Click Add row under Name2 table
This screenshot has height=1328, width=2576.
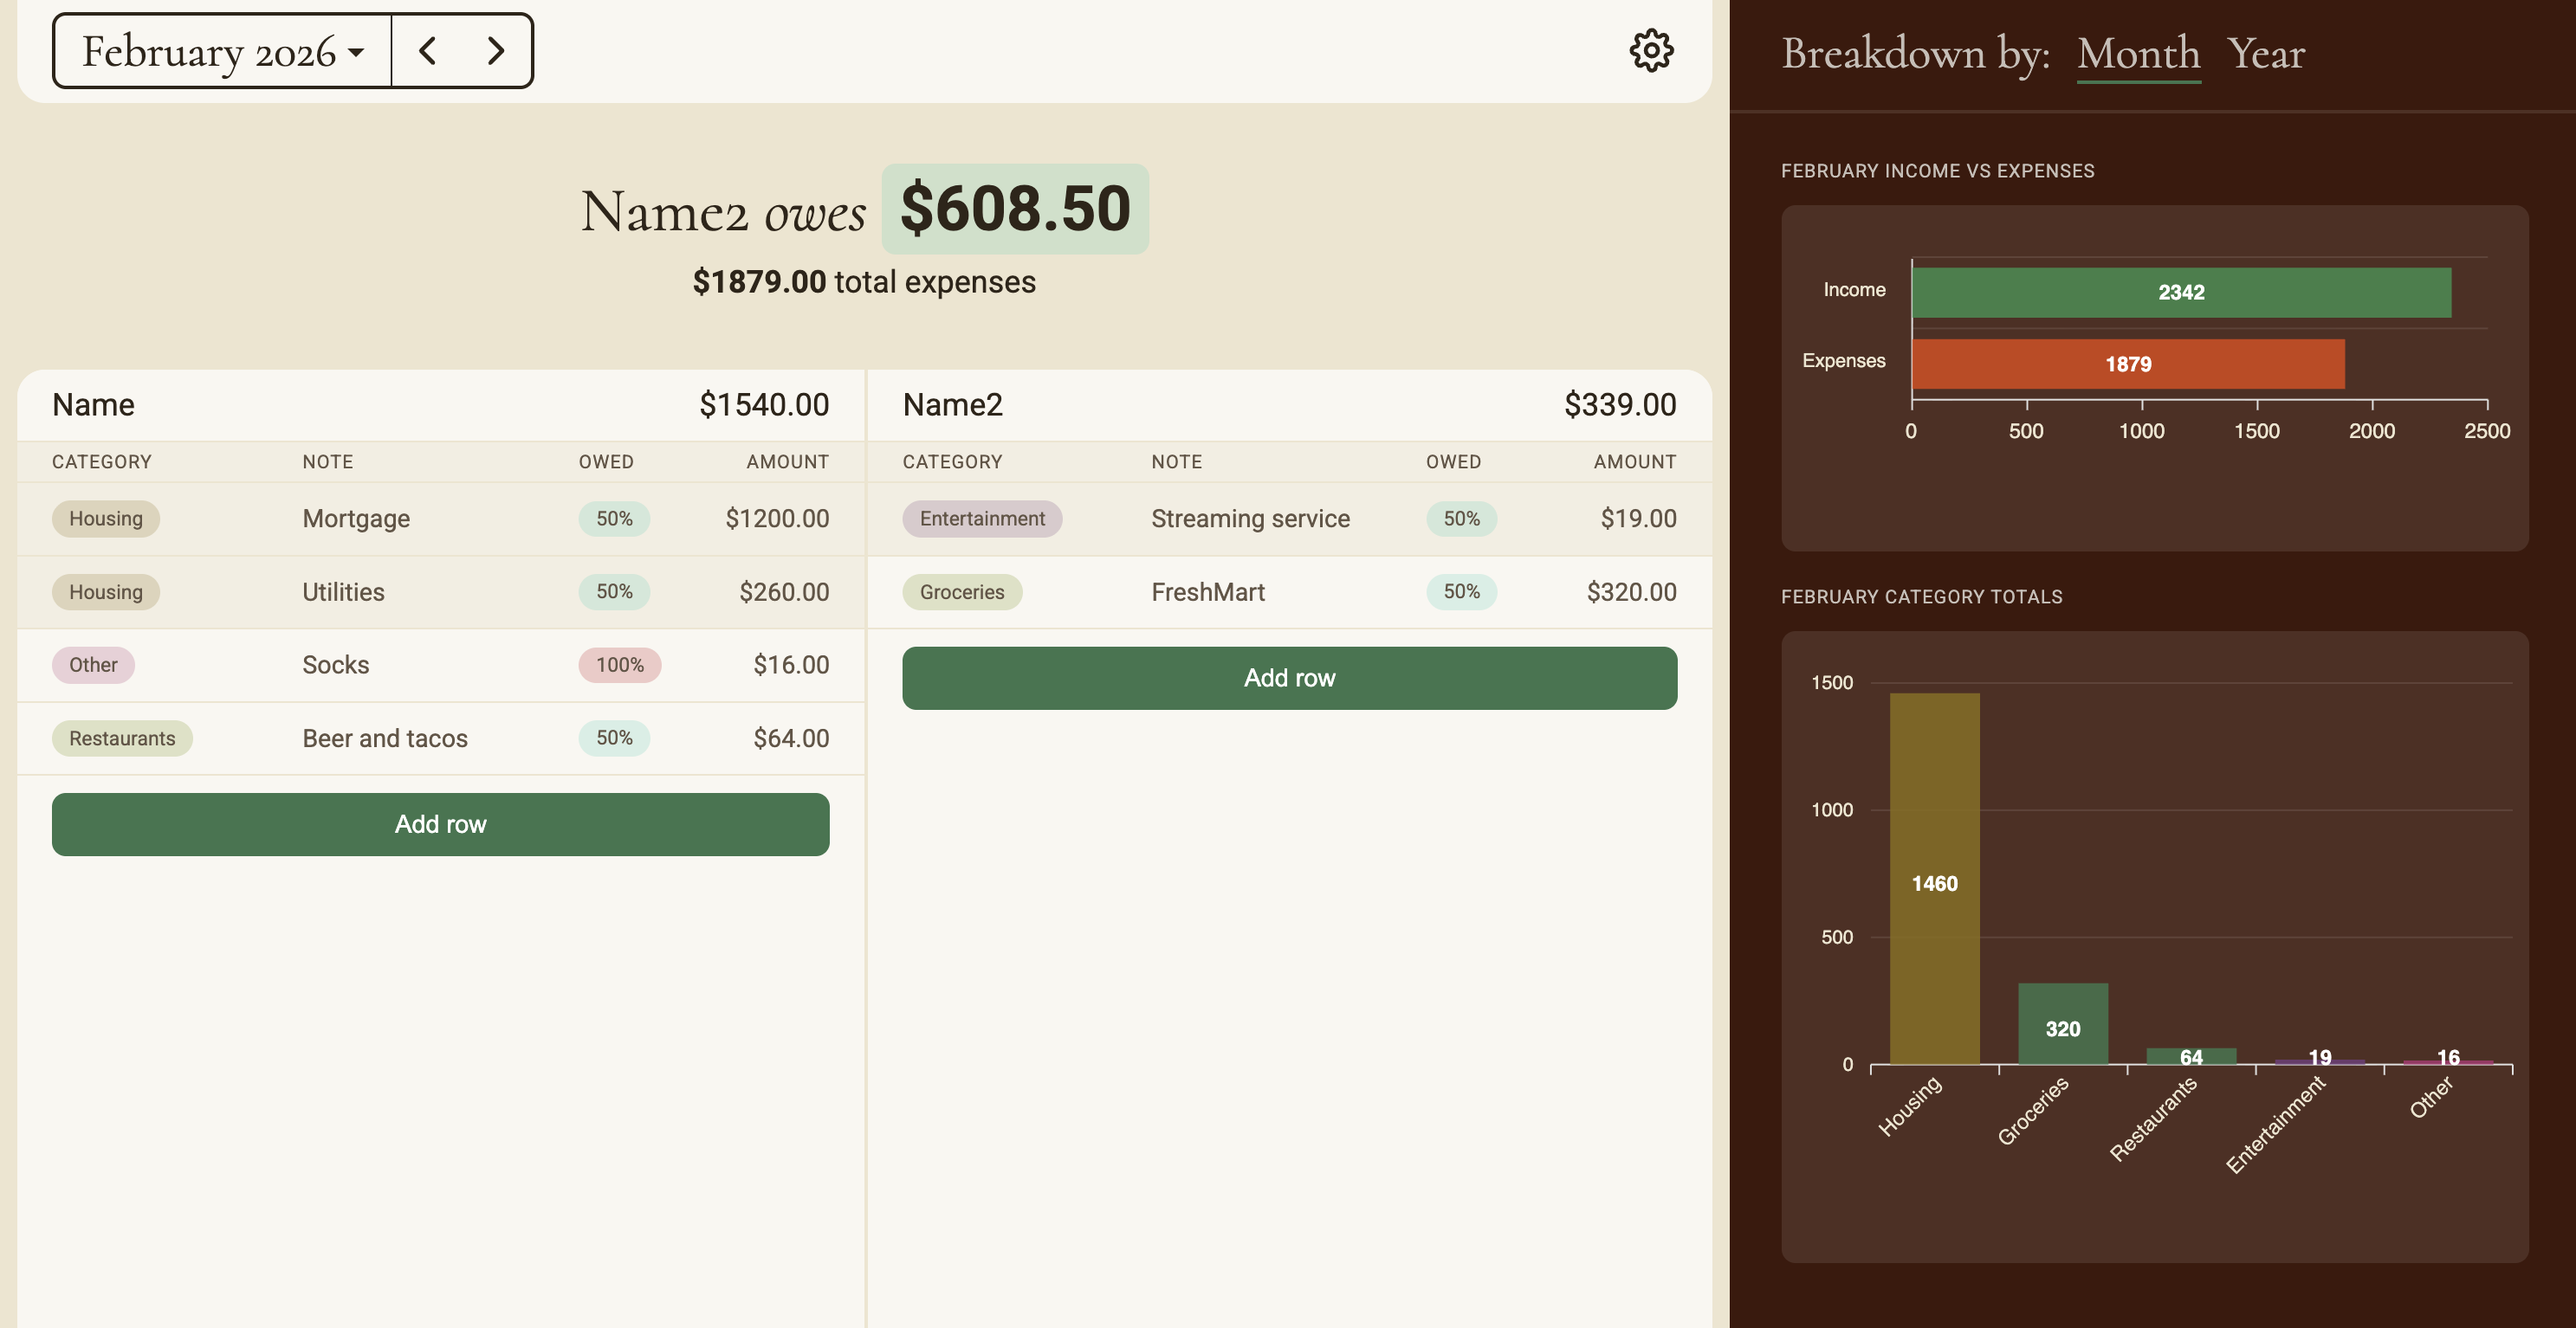[1288, 678]
